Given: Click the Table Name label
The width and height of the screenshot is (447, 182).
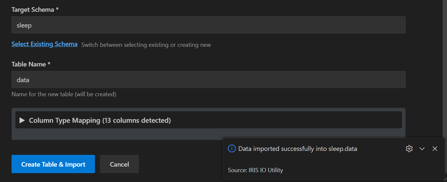Looking at the screenshot, I should (x=31, y=64).
